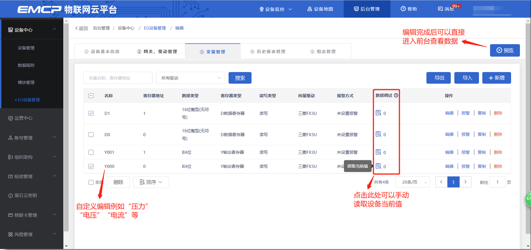Click the read-value icon in Y000 row
The width and height of the screenshot is (531, 250).
pos(378,166)
